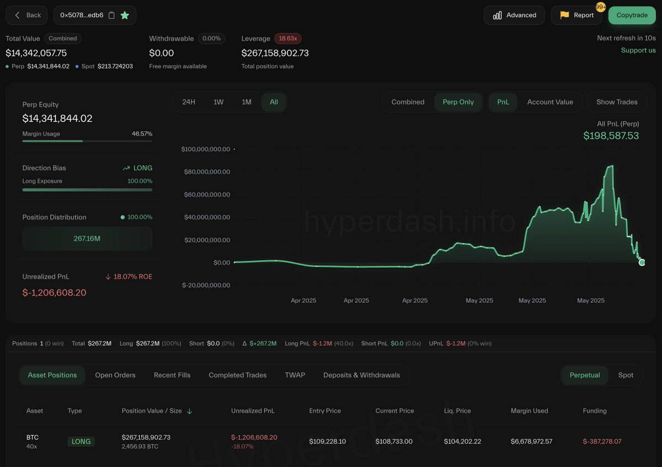Click the $6,678,972.57 margin used cell

532,442
